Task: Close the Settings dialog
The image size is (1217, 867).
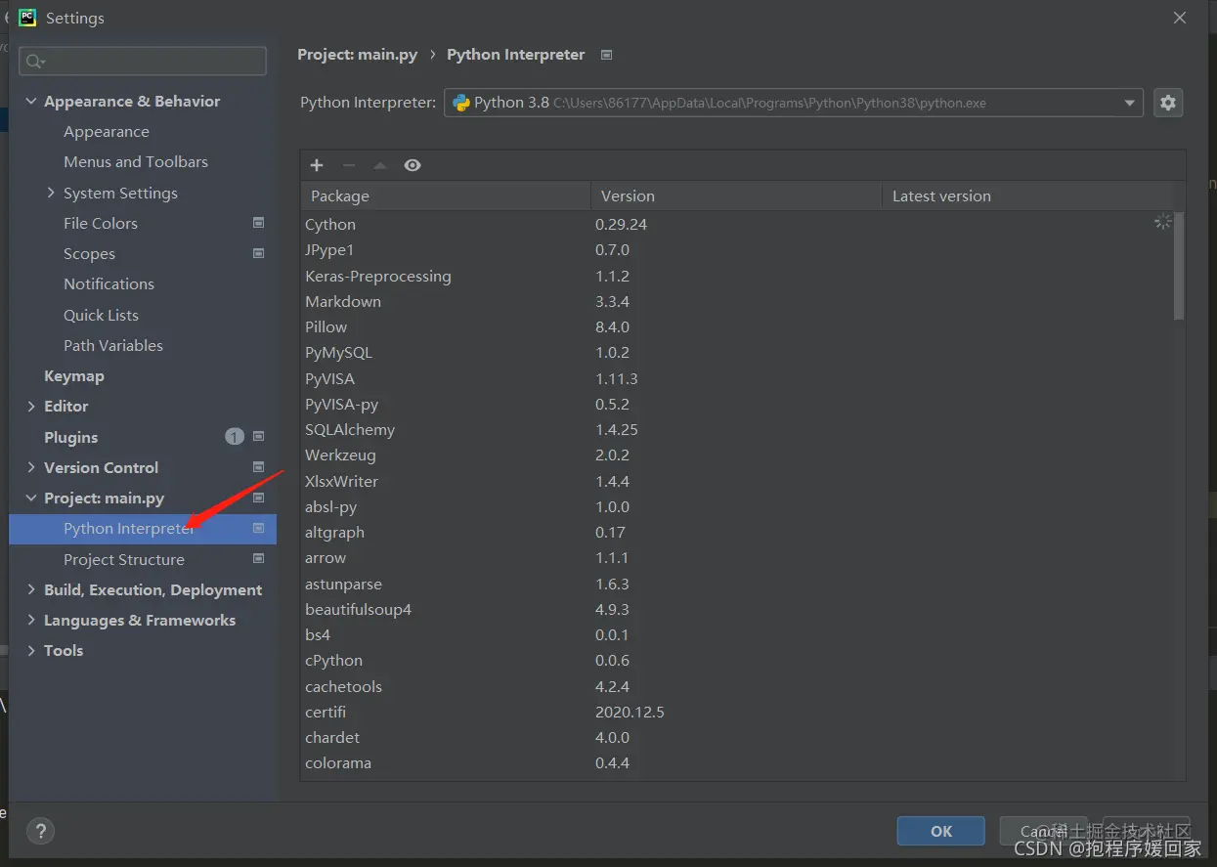Action: pos(1180,18)
